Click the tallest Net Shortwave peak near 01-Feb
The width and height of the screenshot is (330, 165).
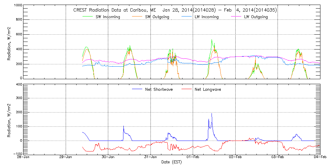click(212, 114)
